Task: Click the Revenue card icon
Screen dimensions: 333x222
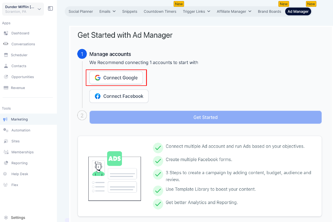Action: tap(6, 88)
